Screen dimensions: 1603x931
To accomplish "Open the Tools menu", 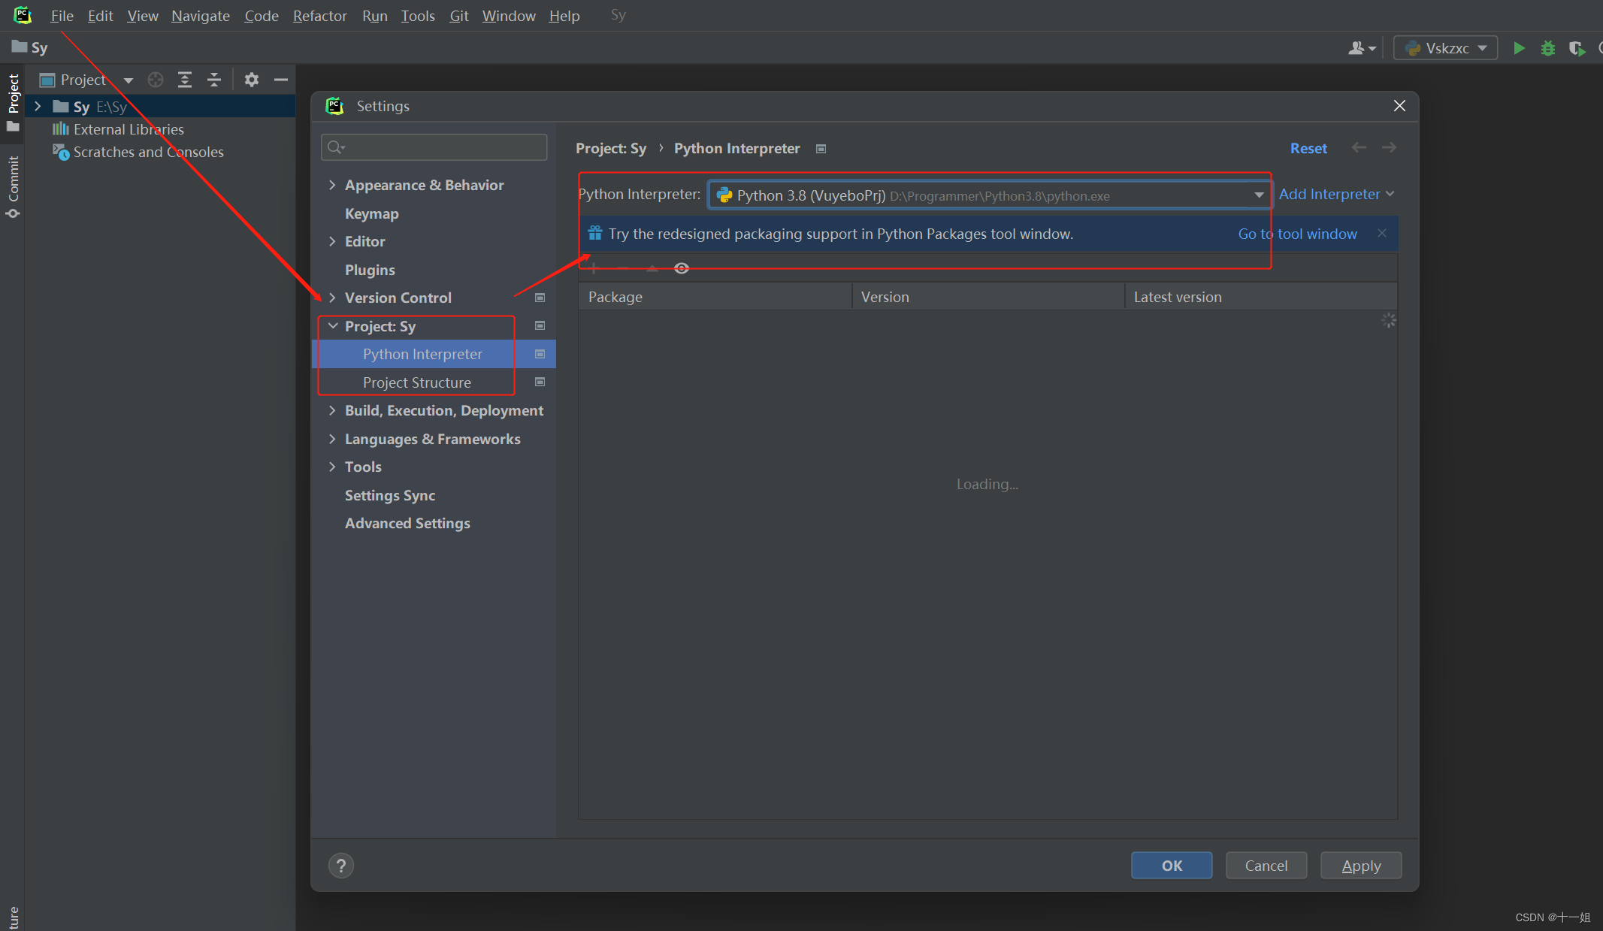I will coord(417,16).
